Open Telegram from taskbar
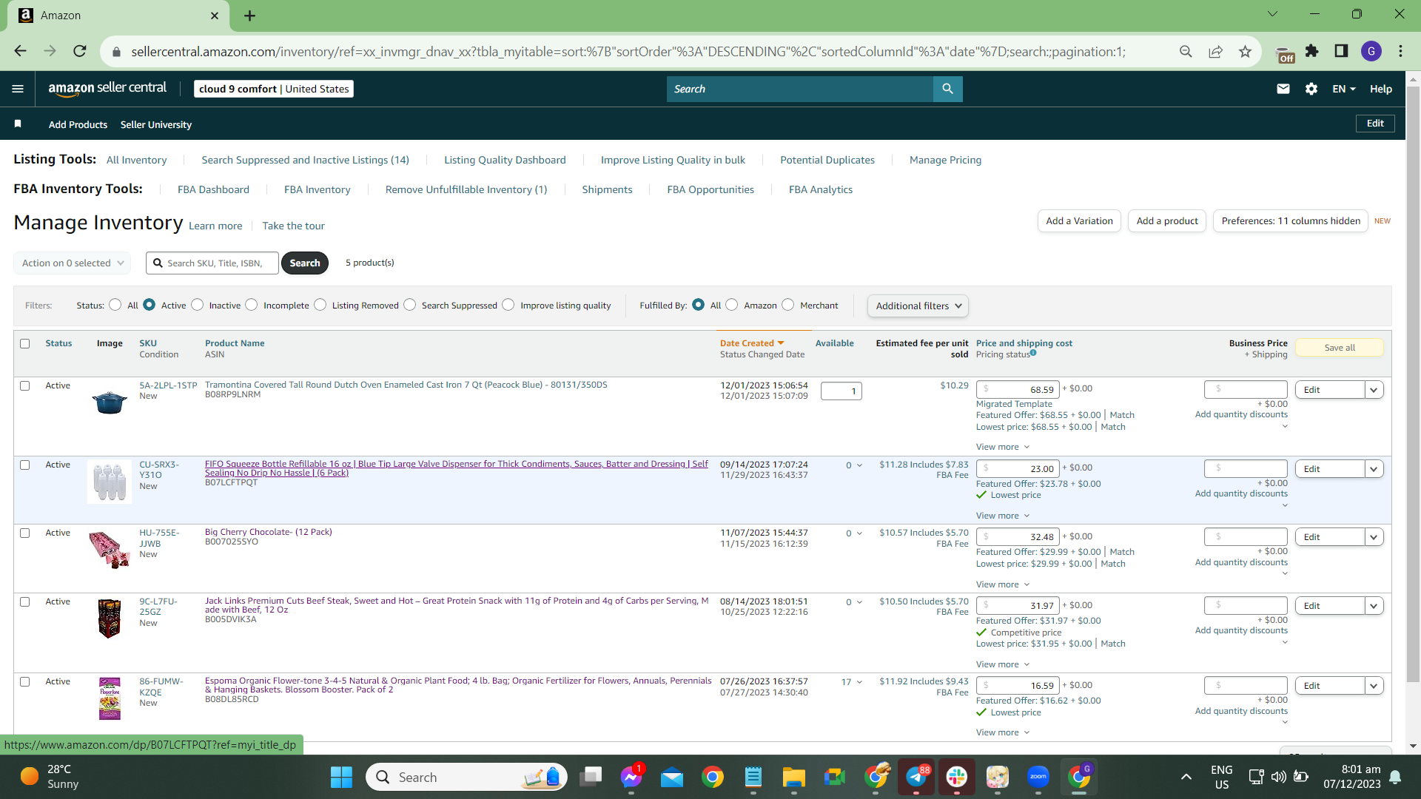Screen dimensions: 1421x799 coord(916,777)
